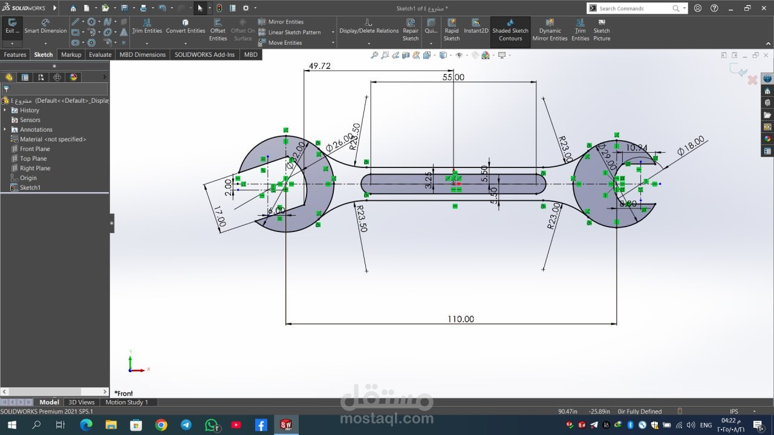This screenshot has width=774, height=435.
Task: Click the Rebuild traffic light icon
Action: click(219, 8)
